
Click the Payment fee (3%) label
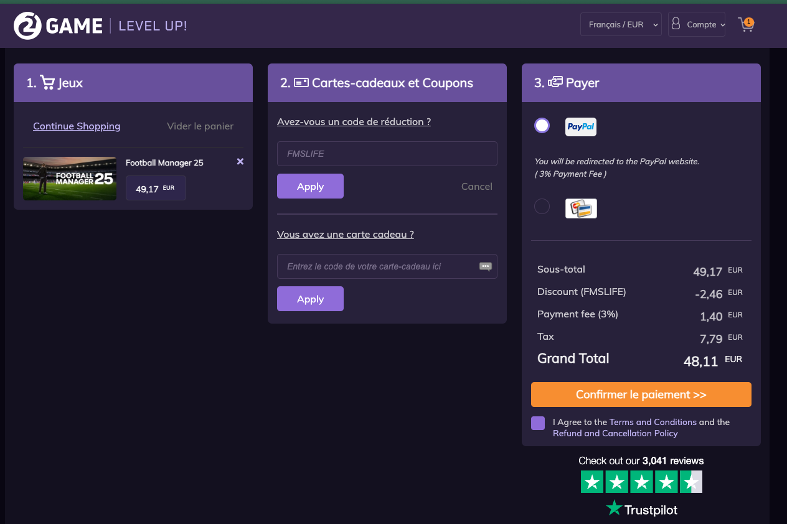(578, 314)
